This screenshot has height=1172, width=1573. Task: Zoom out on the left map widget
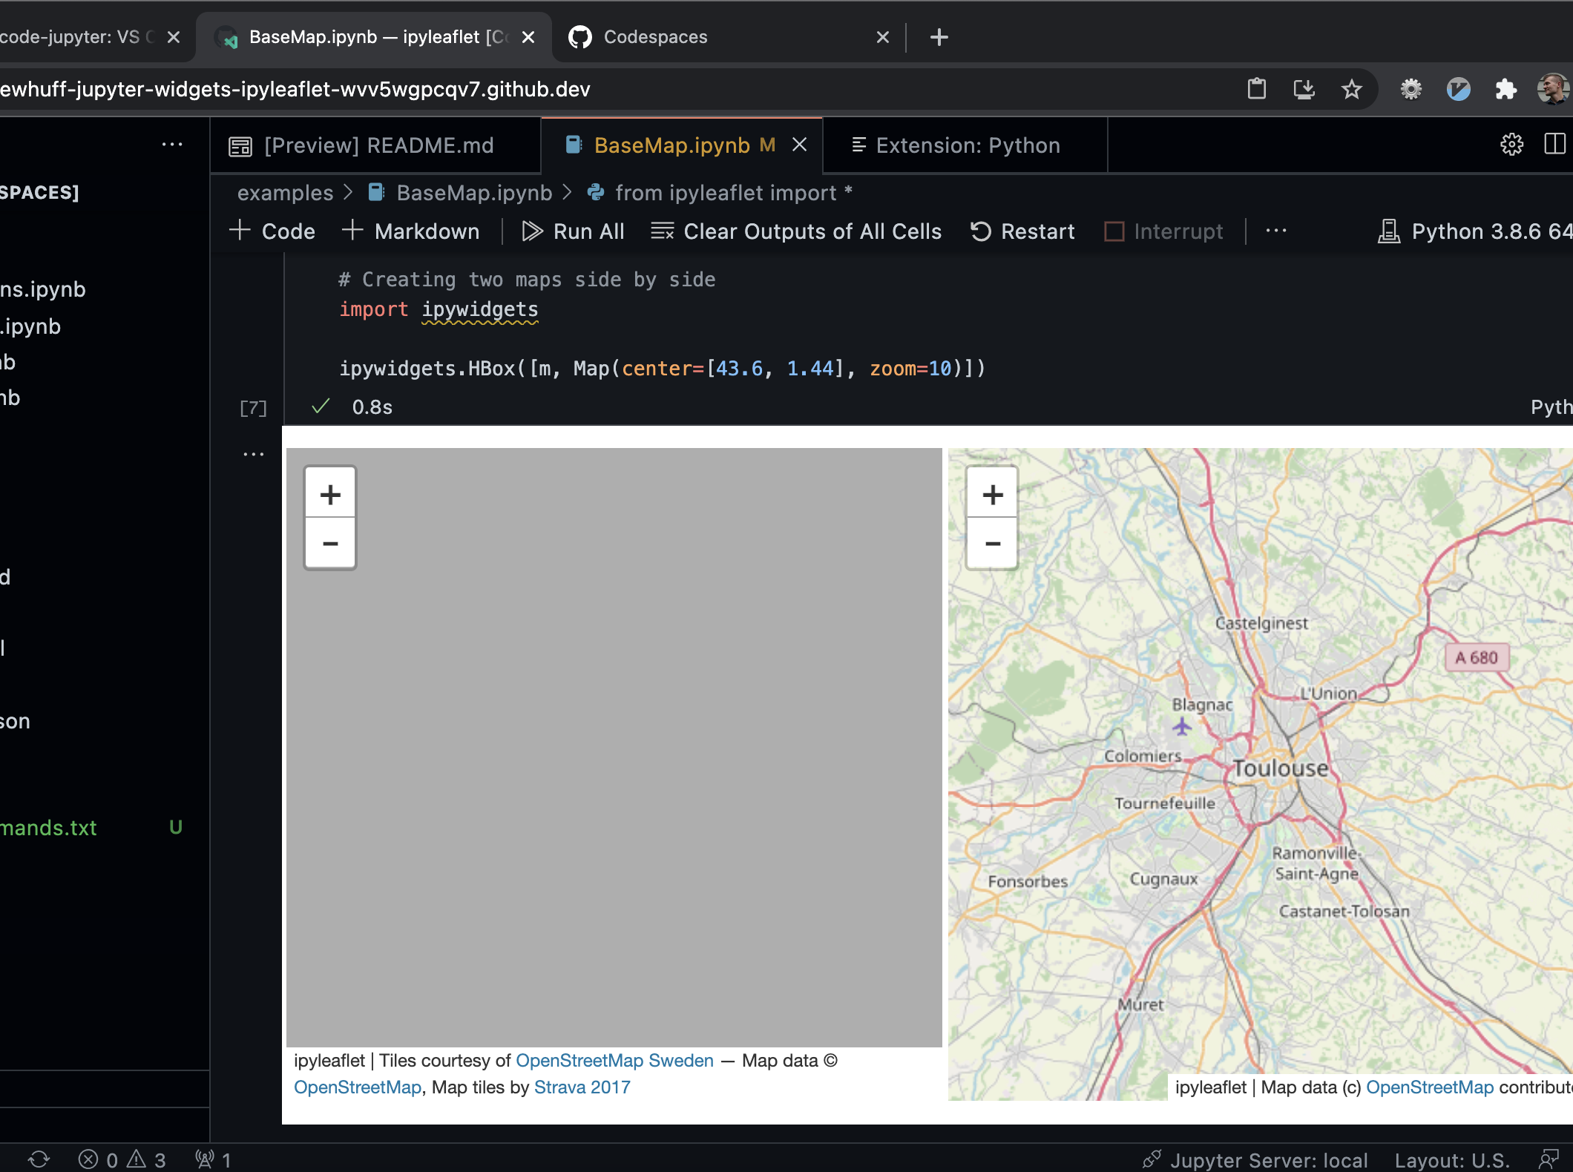[329, 542]
